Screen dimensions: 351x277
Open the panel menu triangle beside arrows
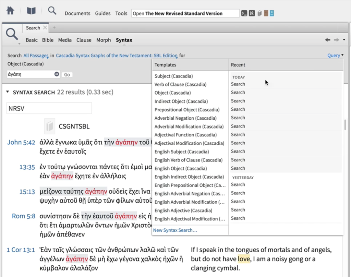pos(344,40)
